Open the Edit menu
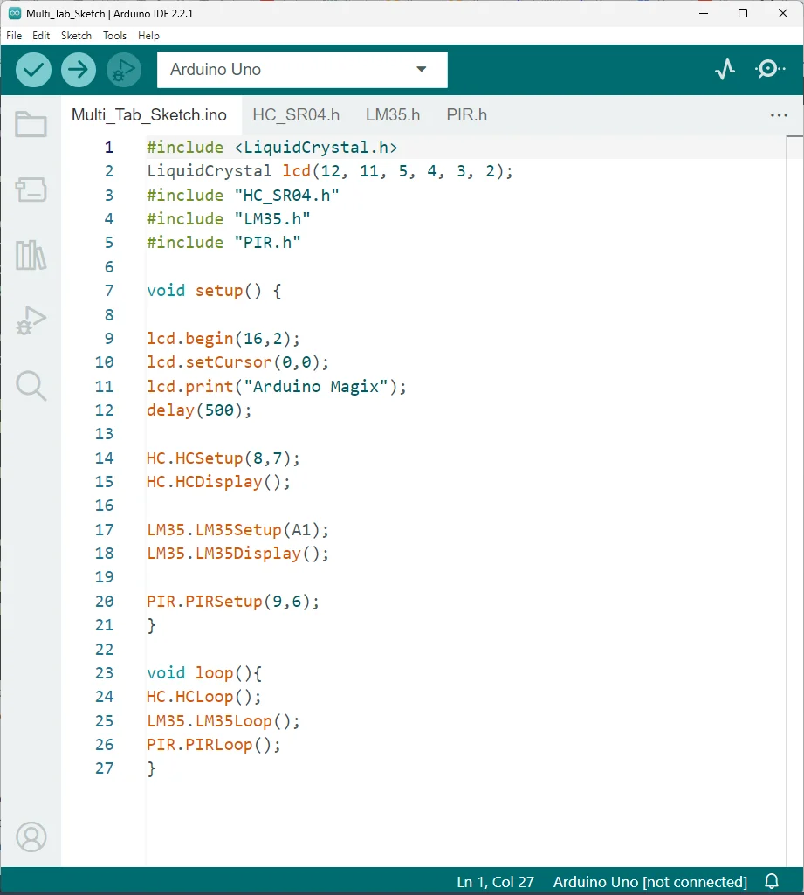 (41, 36)
